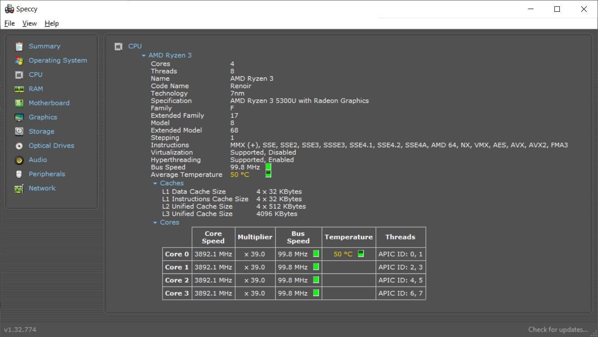598x337 pixels.
Task: Click the APIC ID: 0, 1 cell
Action: (400, 254)
